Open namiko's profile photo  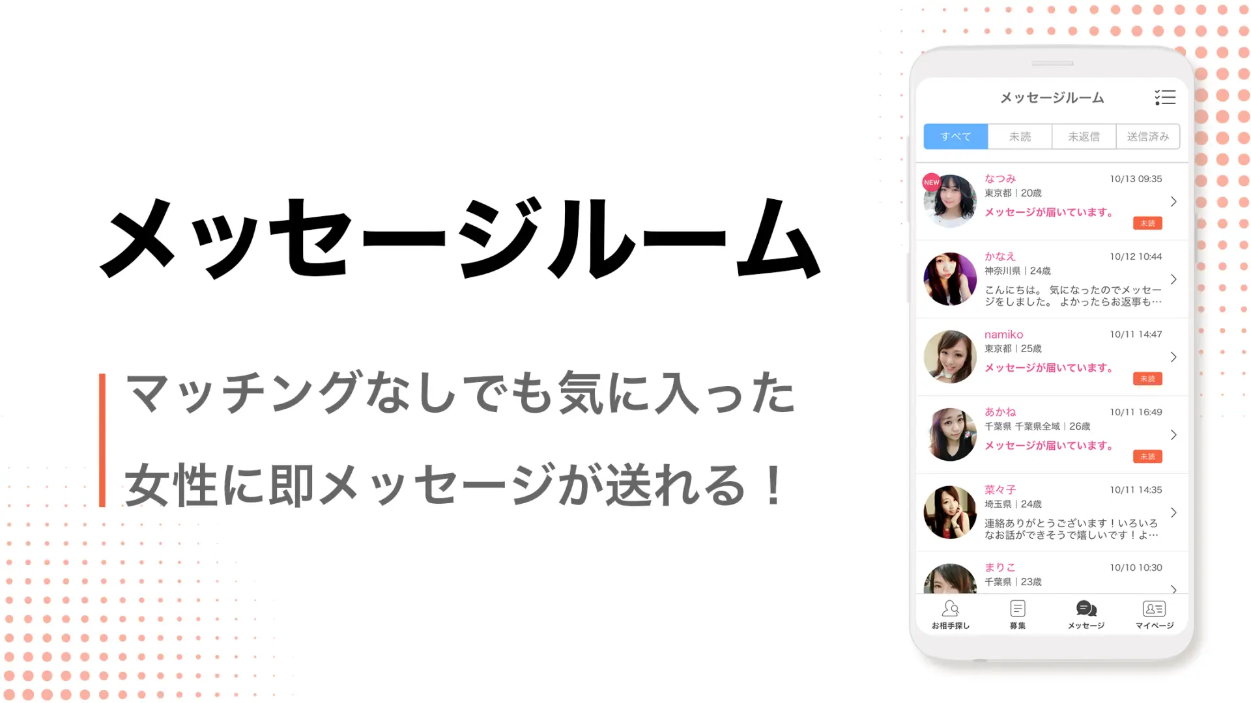(x=950, y=357)
